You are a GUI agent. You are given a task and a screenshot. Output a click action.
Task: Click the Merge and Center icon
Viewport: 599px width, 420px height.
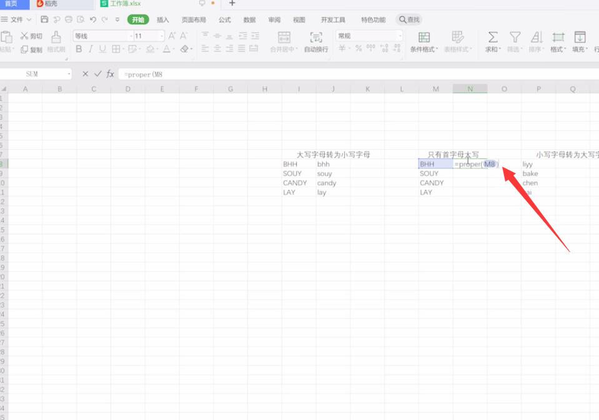pyautogui.click(x=284, y=37)
